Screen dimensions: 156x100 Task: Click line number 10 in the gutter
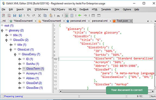(x=55, y=59)
